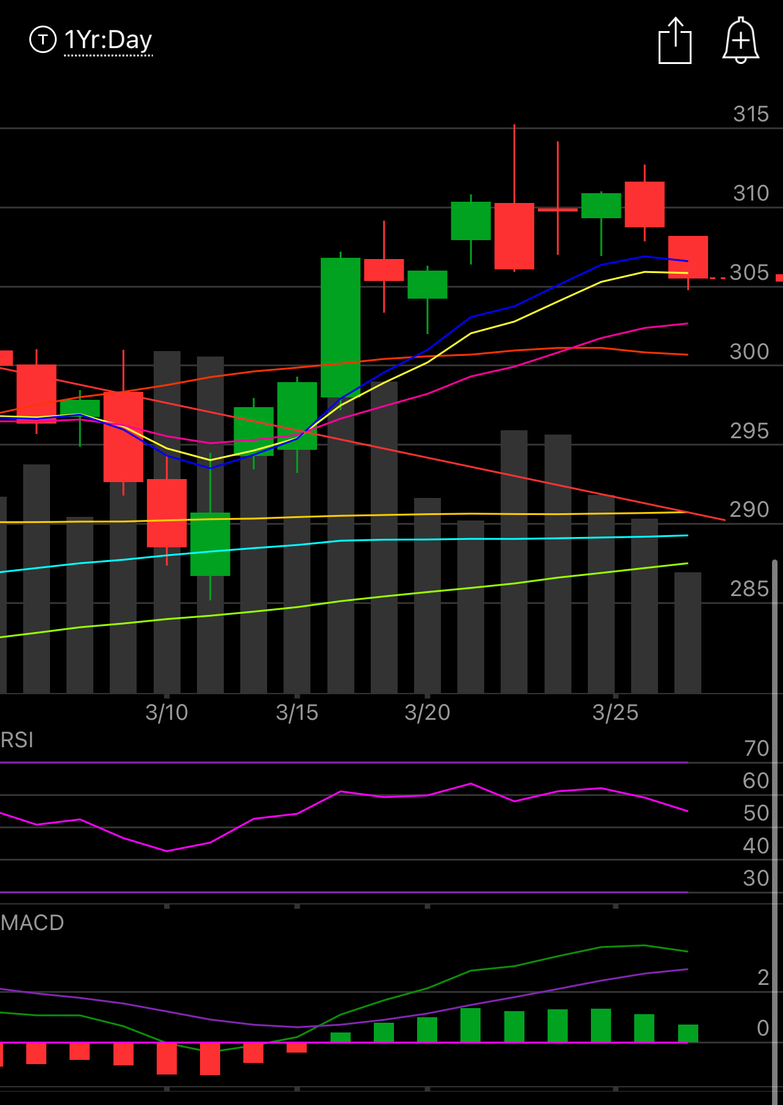This screenshot has width=783, height=1105.
Task: Tap the RSI 40 level label
Action: 756,846
